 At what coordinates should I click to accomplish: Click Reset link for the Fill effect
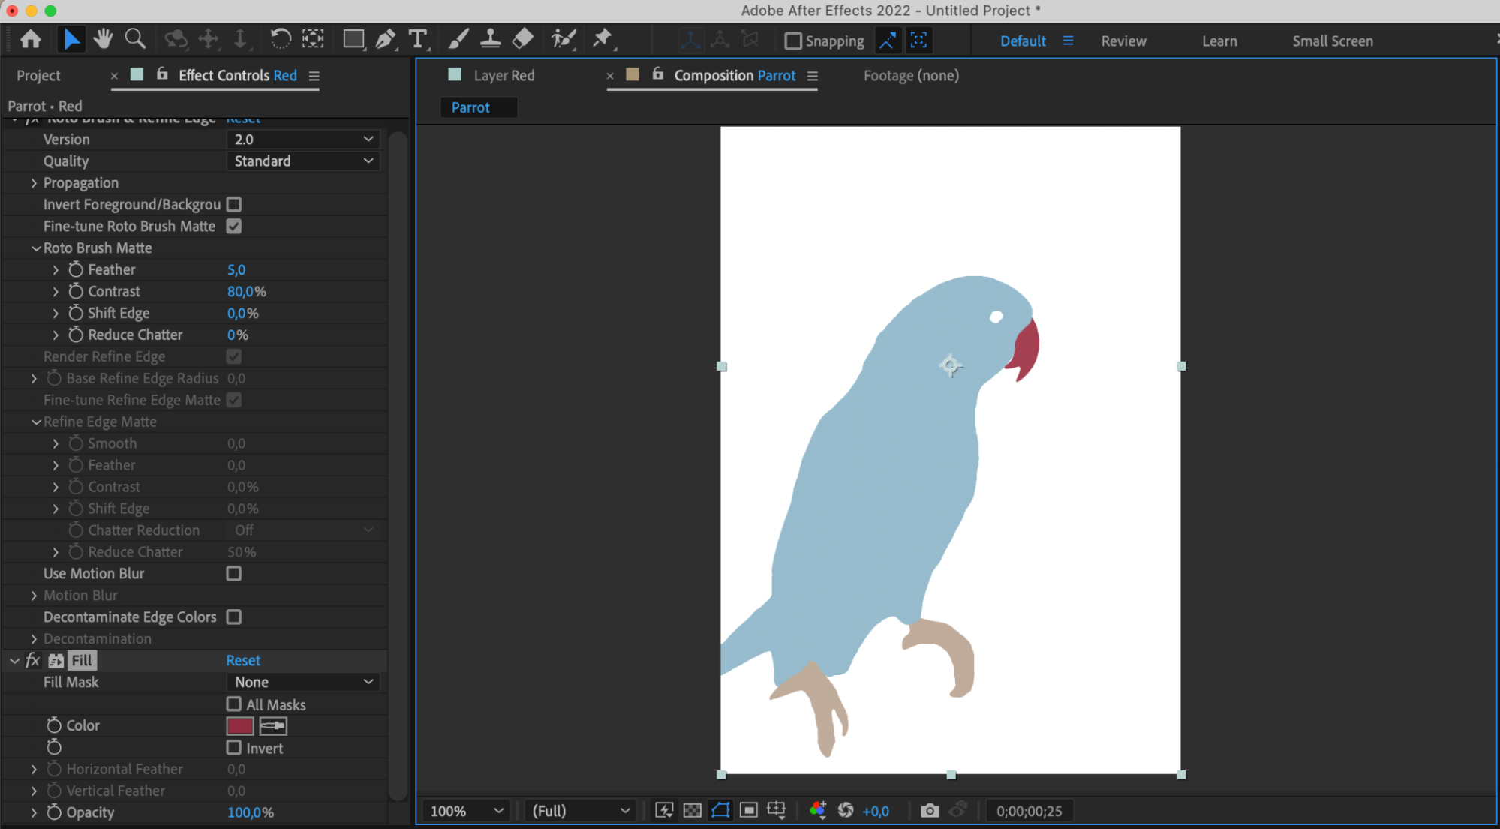pos(243,660)
